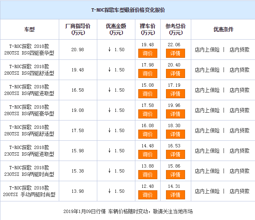255x220 pixels.
Task: View 详情 under total price 18.30
Action: coord(176,134)
